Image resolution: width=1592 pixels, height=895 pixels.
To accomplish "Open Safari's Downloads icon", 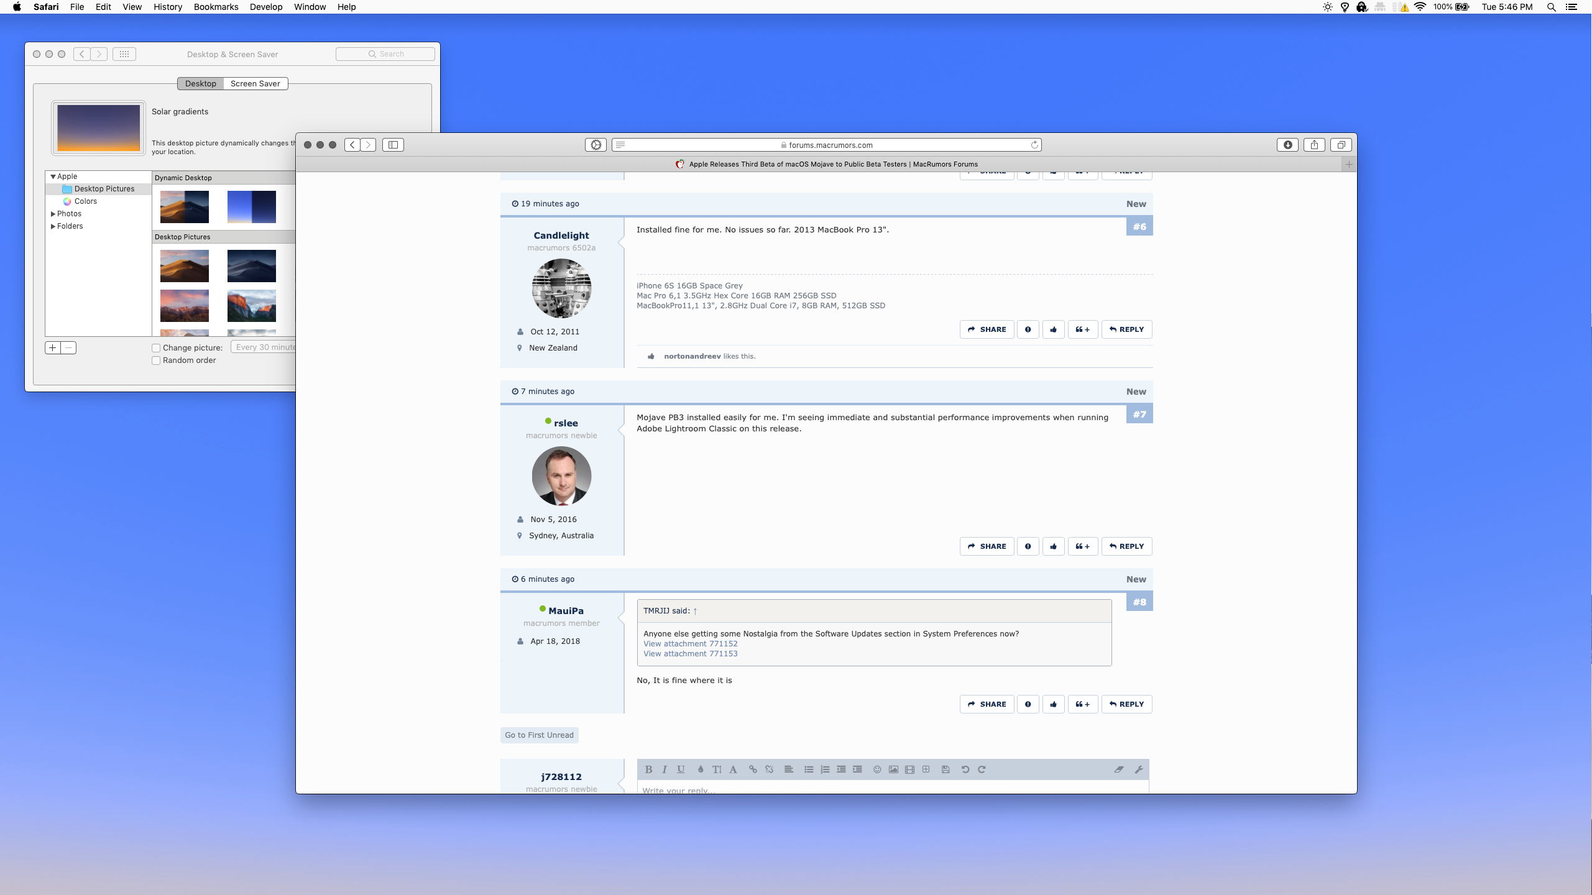I will coord(1288,145).
